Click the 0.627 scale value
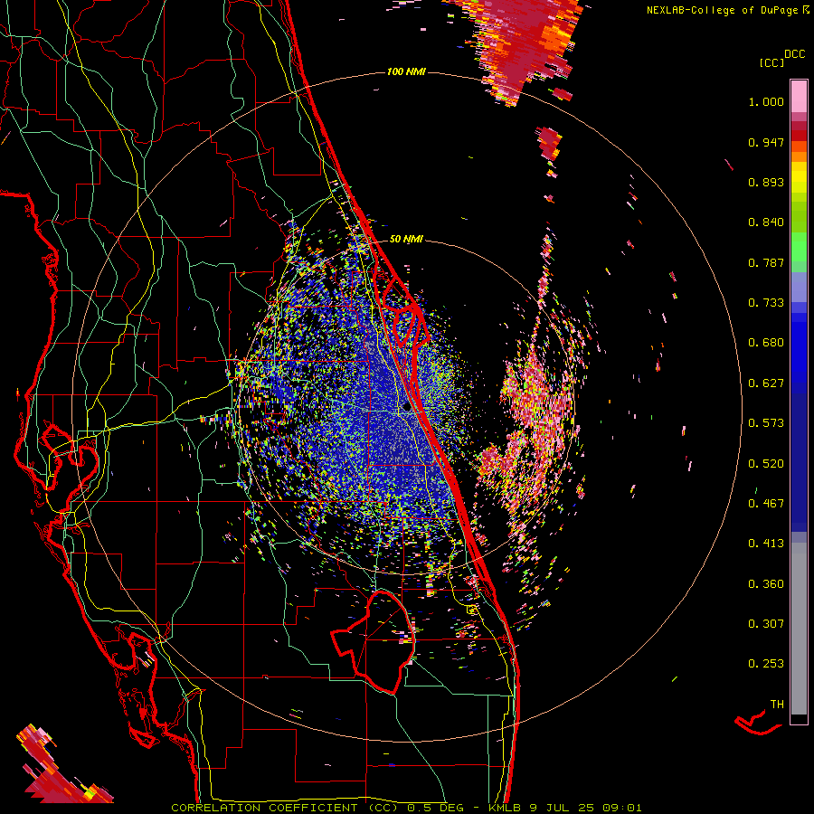 pos(766,383)
